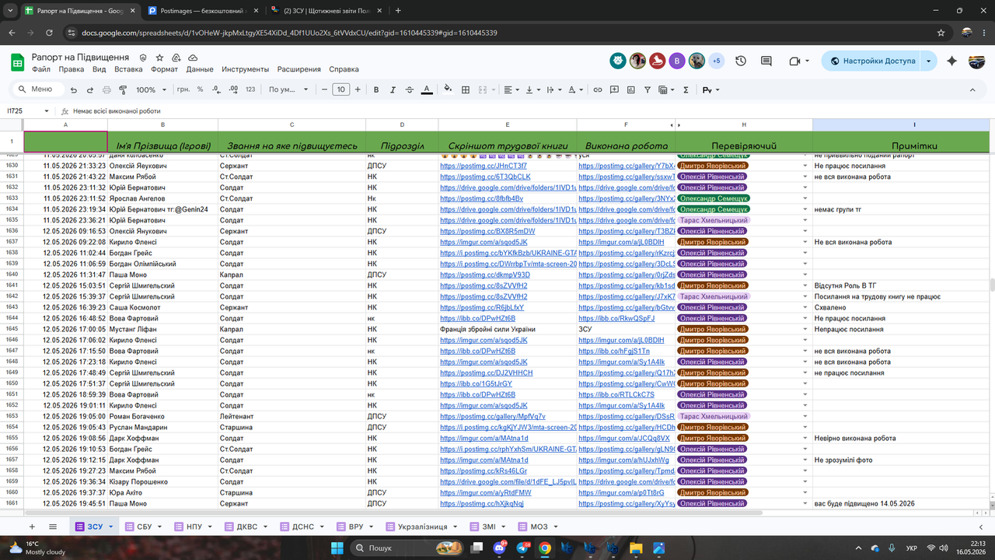Image resolution: width=995 pixels, height=560 pixels.
Task: Open more number formats 123
Action: 250,89
